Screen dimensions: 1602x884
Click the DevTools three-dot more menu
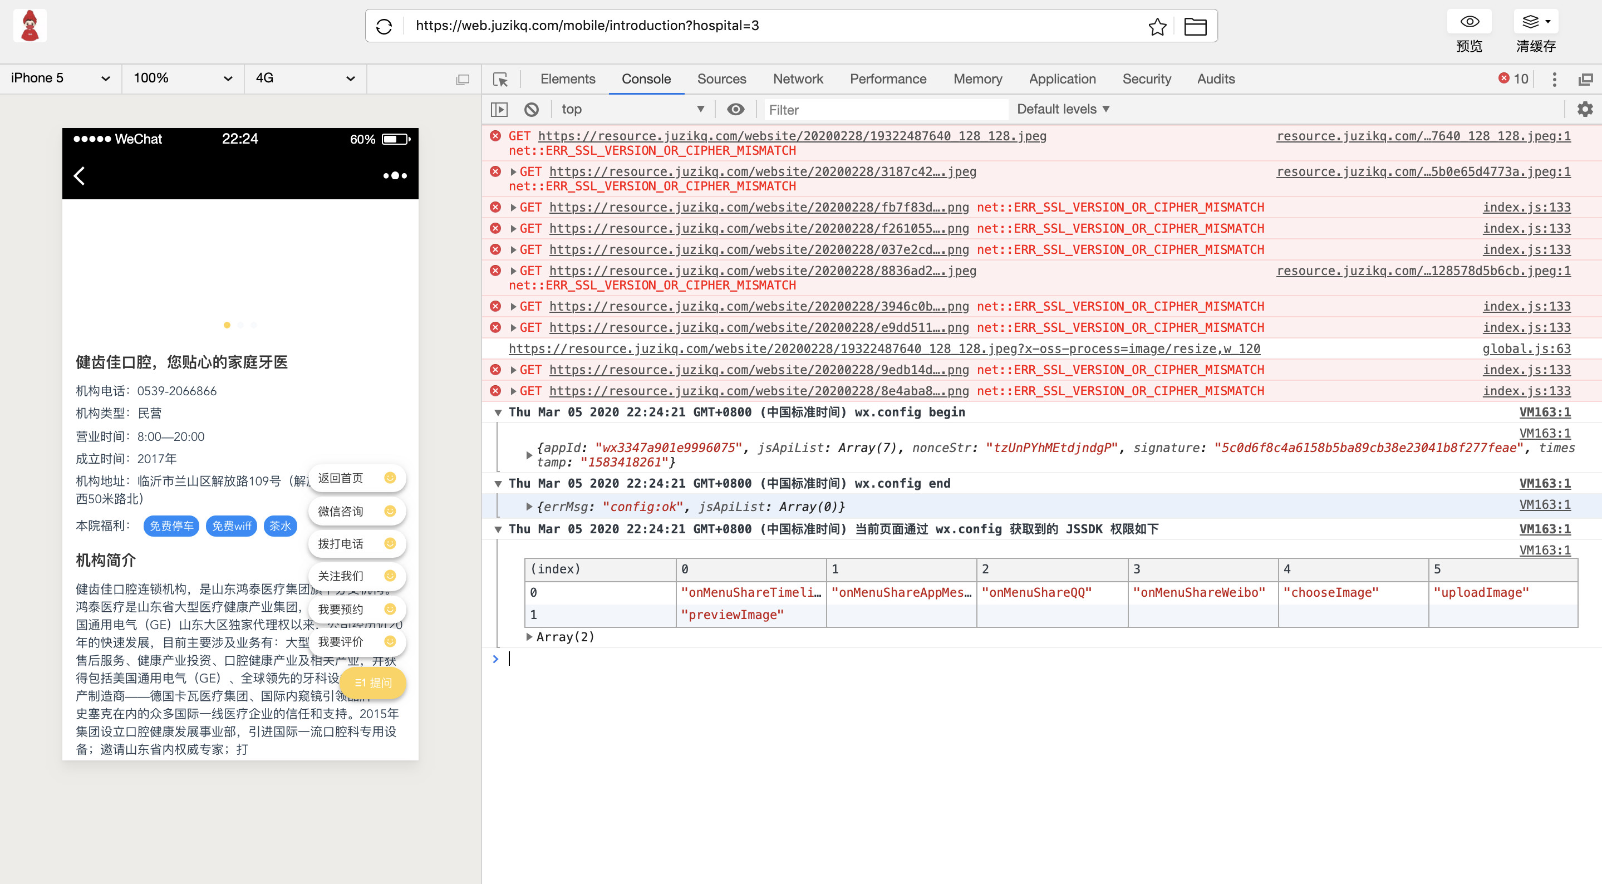1554,79
